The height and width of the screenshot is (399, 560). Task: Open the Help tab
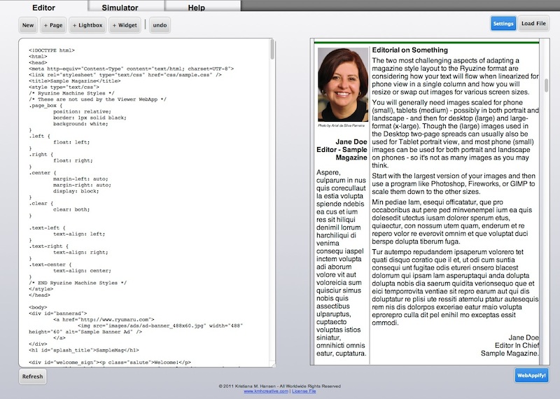pyautogui.click(x=197, y=7)
